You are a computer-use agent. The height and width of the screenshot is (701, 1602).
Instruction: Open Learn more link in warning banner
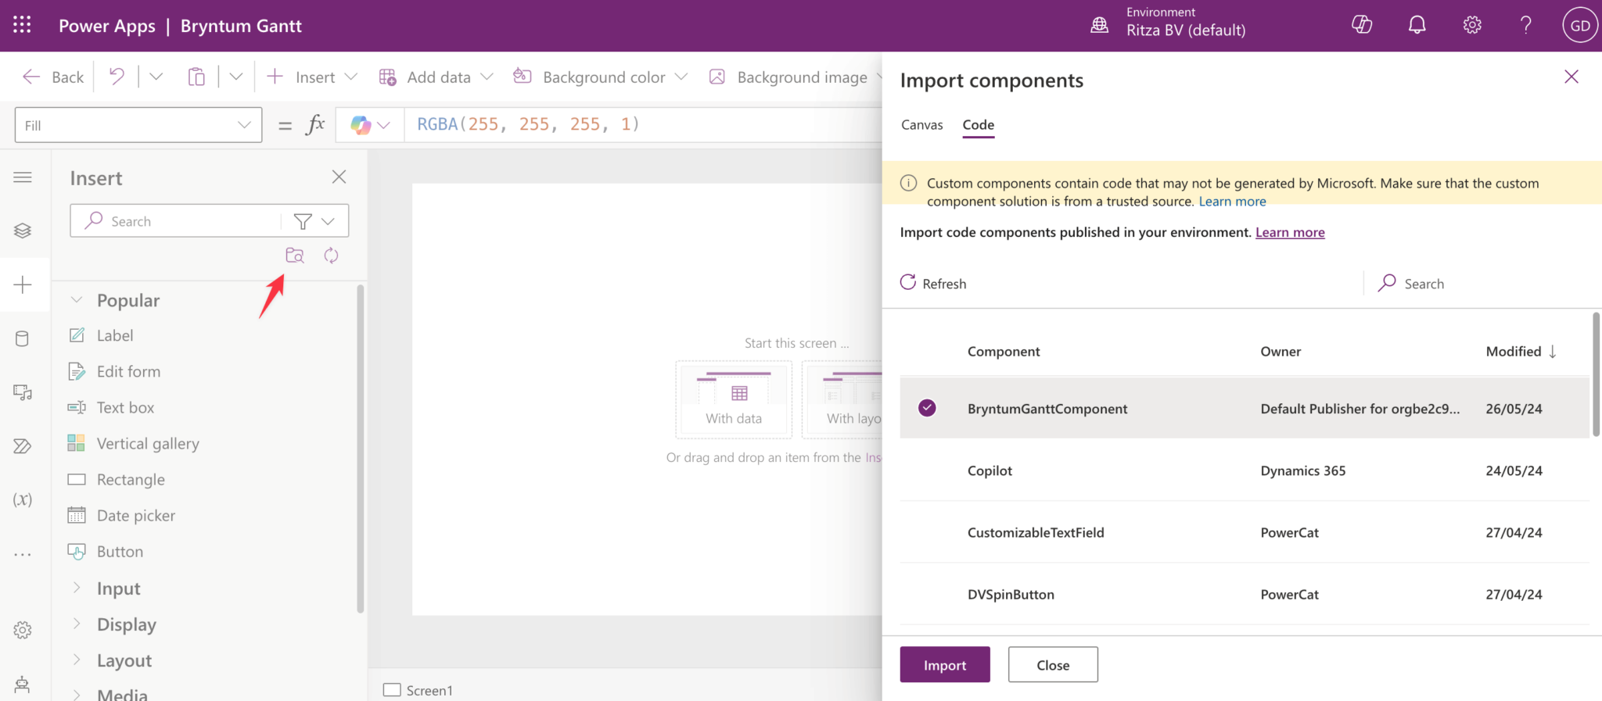[1232, 202]
